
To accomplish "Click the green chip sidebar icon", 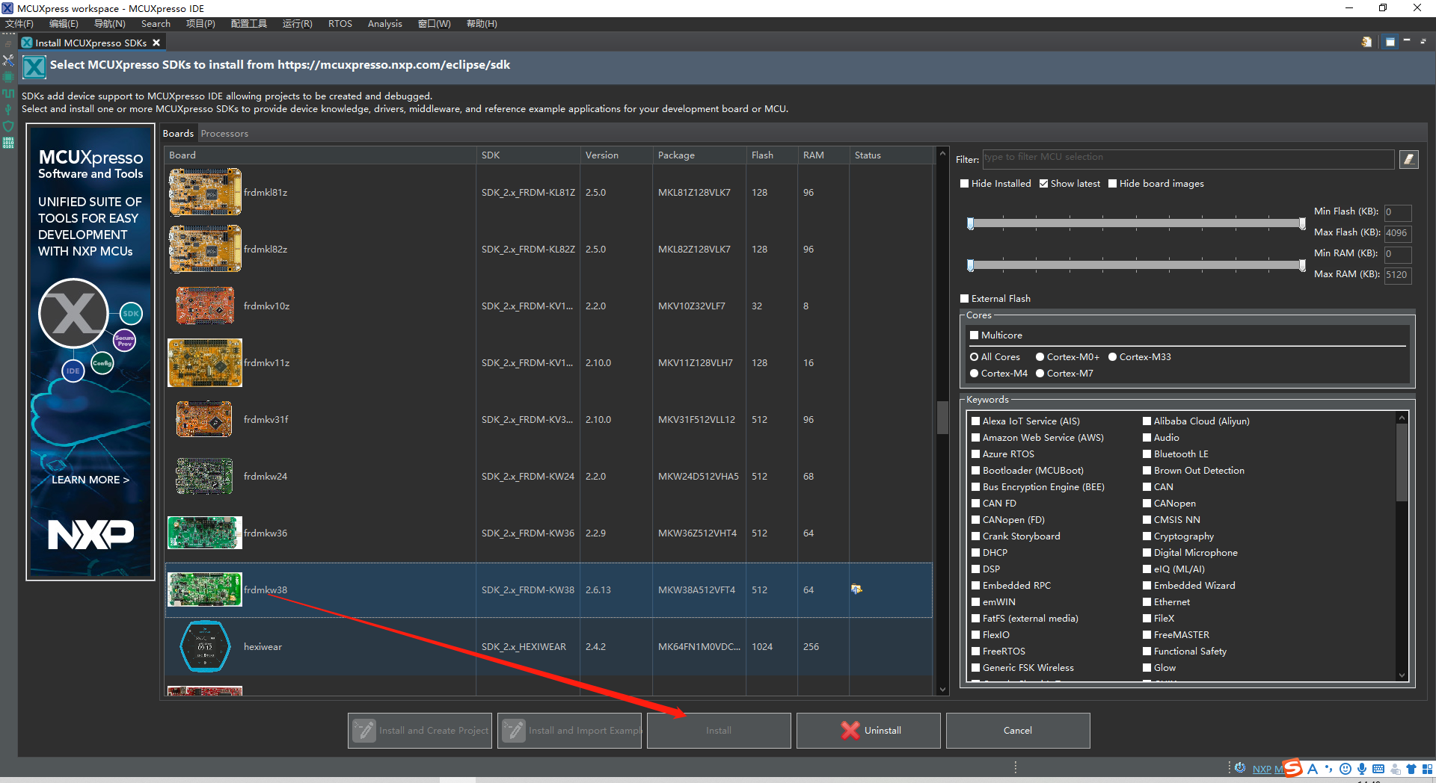I will coord(8,77).
